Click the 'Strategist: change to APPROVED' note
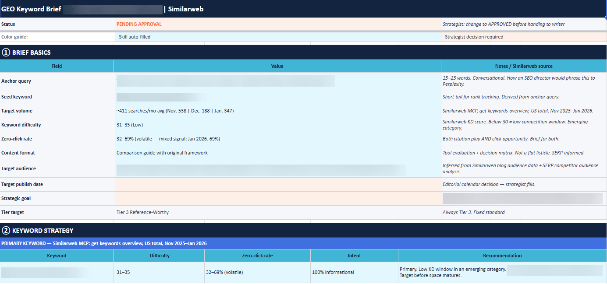Image resolution: width=607 pixels, height=284 pixels. (x=524, y=24)
